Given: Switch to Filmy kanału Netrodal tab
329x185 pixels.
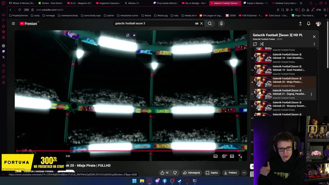Looking at the screenshot, I should click(x=166, y=3).
